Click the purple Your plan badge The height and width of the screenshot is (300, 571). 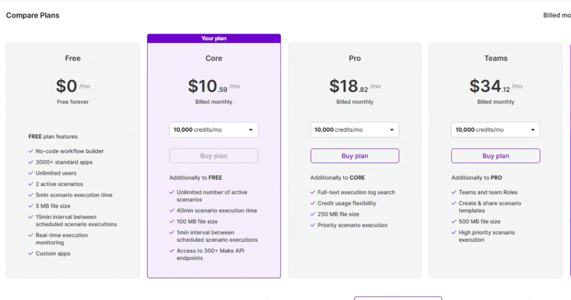(214, 39)
